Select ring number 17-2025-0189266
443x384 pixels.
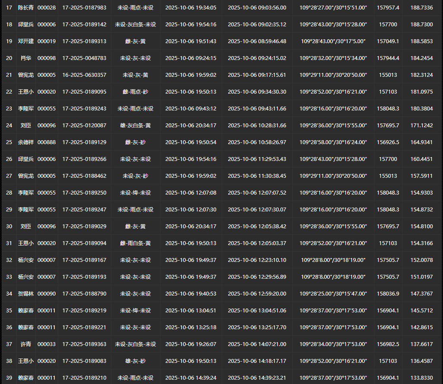pos(84,159)
